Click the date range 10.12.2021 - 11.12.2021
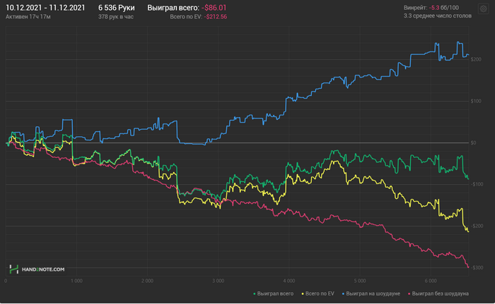The image size is (495, 304). pos(45,8)
